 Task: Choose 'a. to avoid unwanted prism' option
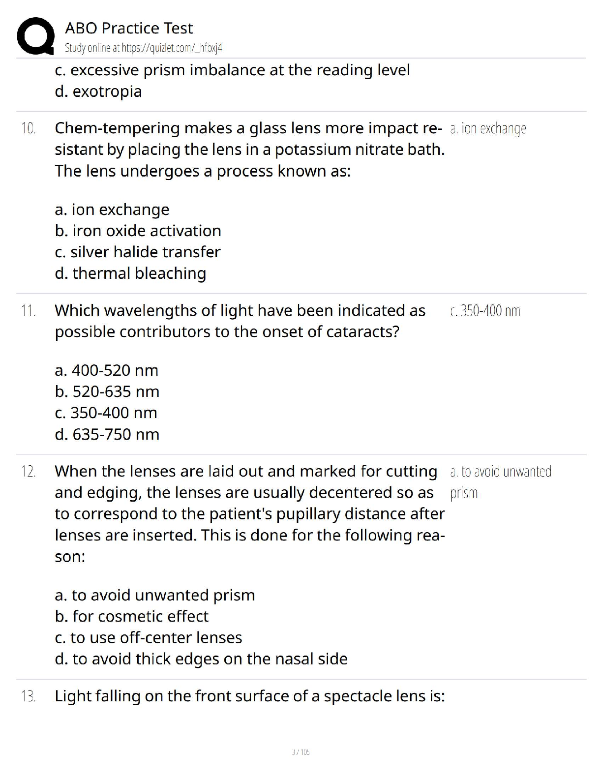click(155, 595)
